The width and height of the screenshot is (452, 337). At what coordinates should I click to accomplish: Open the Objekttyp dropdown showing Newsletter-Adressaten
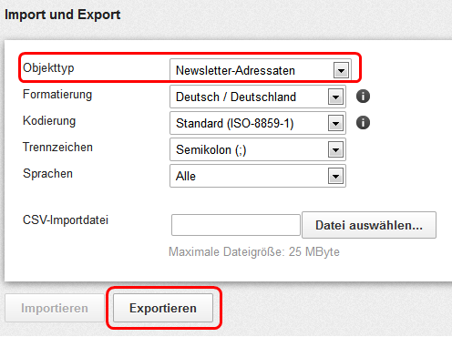(x=261, y=70)
